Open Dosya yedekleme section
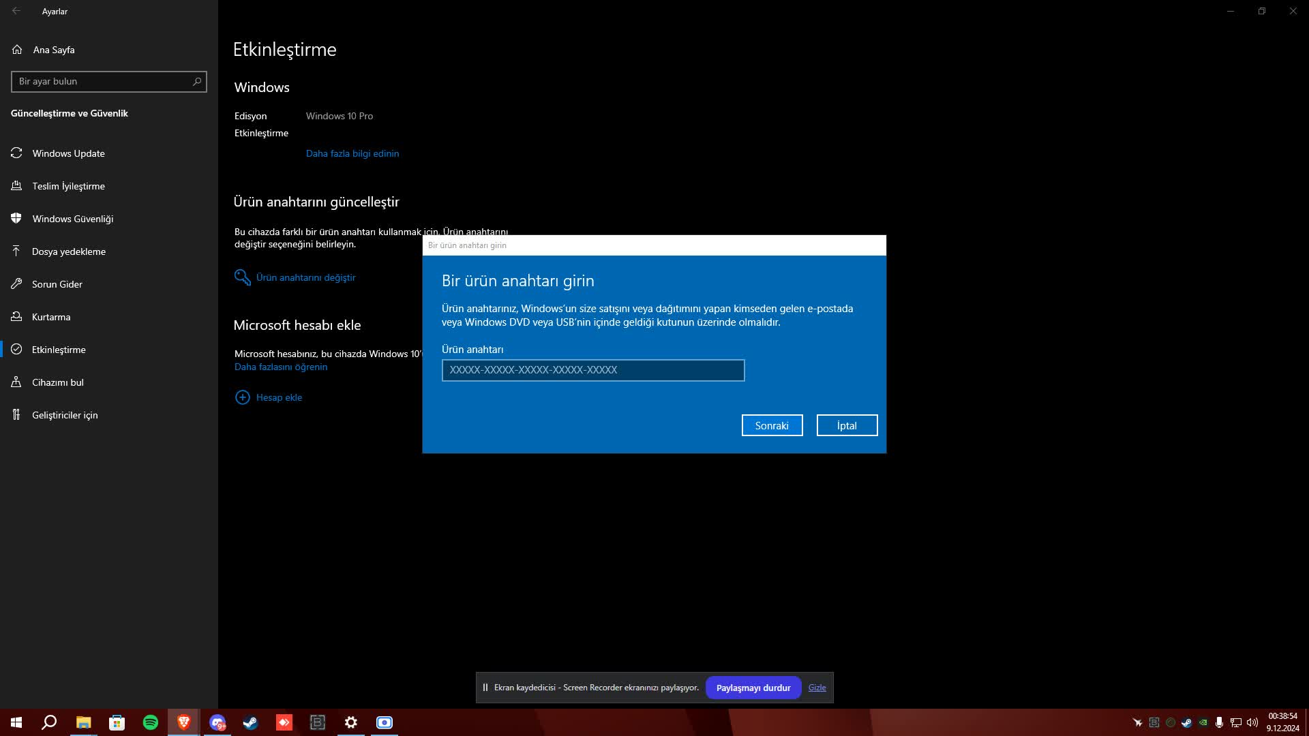Screen dimensions: 1309x736 pyautogui.click(x=68, y=251)
